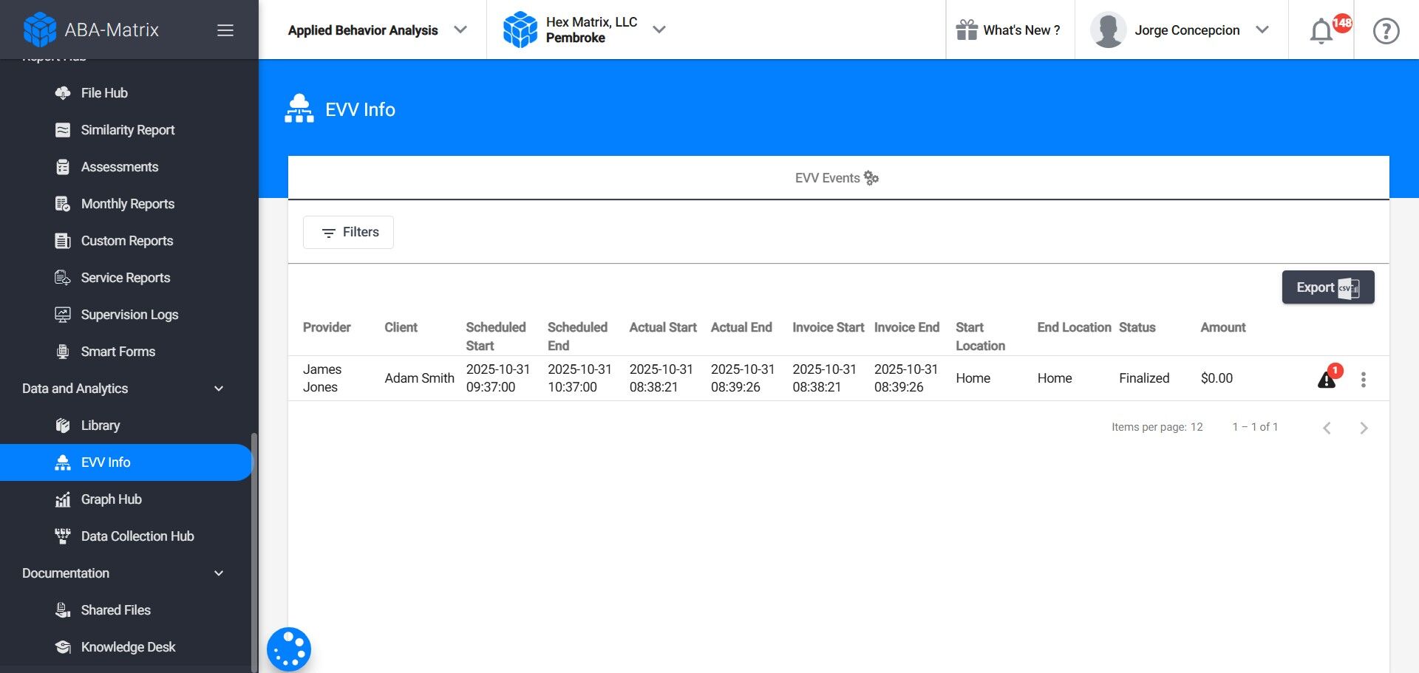The width and height of the screenshot is (1419, 673).
Task: Click the Hex Matrix company logo
Action: [x=520, y=30]
